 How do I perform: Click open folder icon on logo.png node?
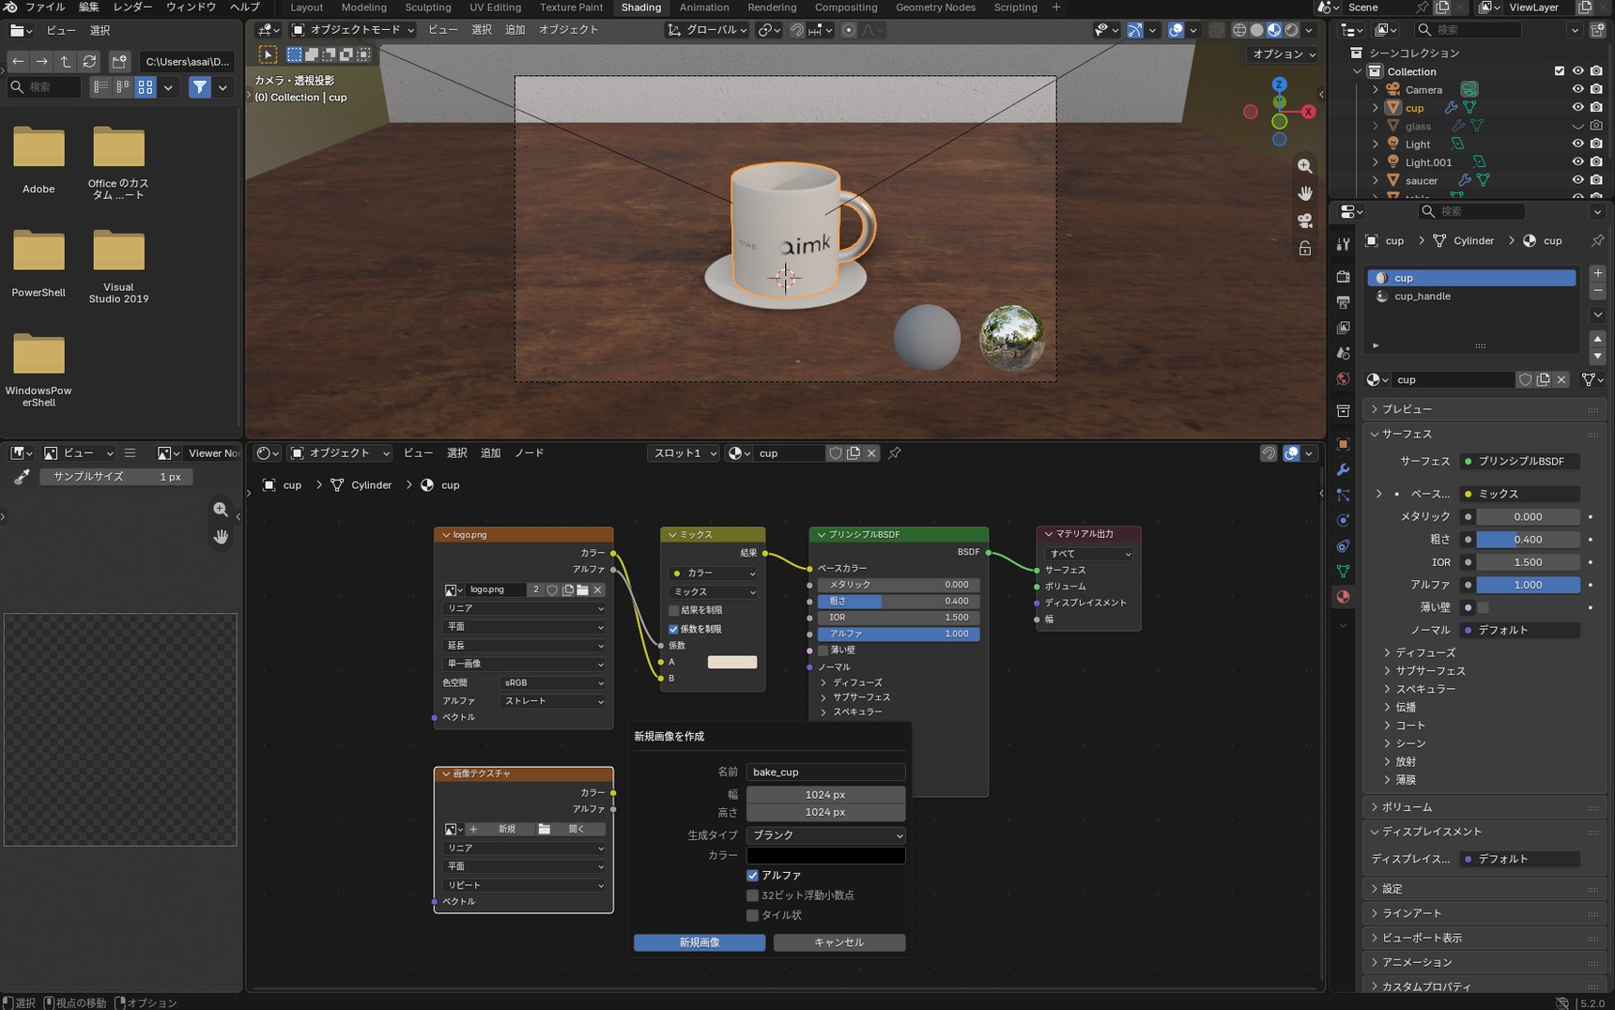tap(583, 590)
